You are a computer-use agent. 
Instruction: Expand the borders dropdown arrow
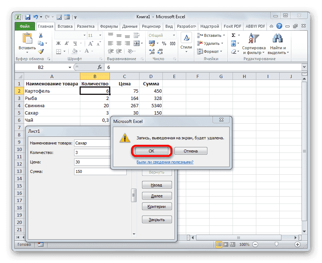pos(64,51)
